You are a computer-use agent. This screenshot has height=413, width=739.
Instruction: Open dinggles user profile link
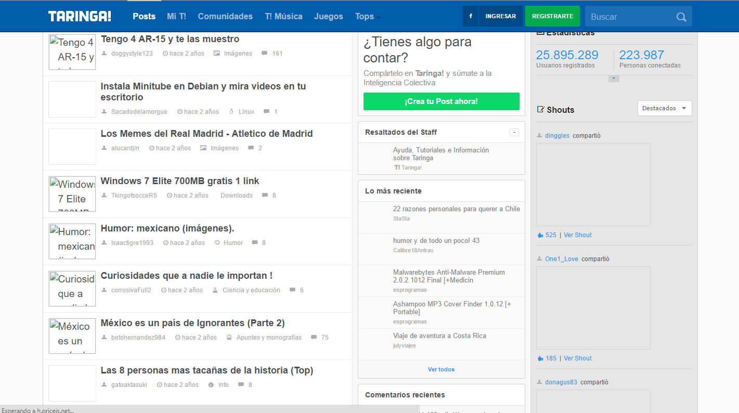pyautogui.click(x=557, y=136)
